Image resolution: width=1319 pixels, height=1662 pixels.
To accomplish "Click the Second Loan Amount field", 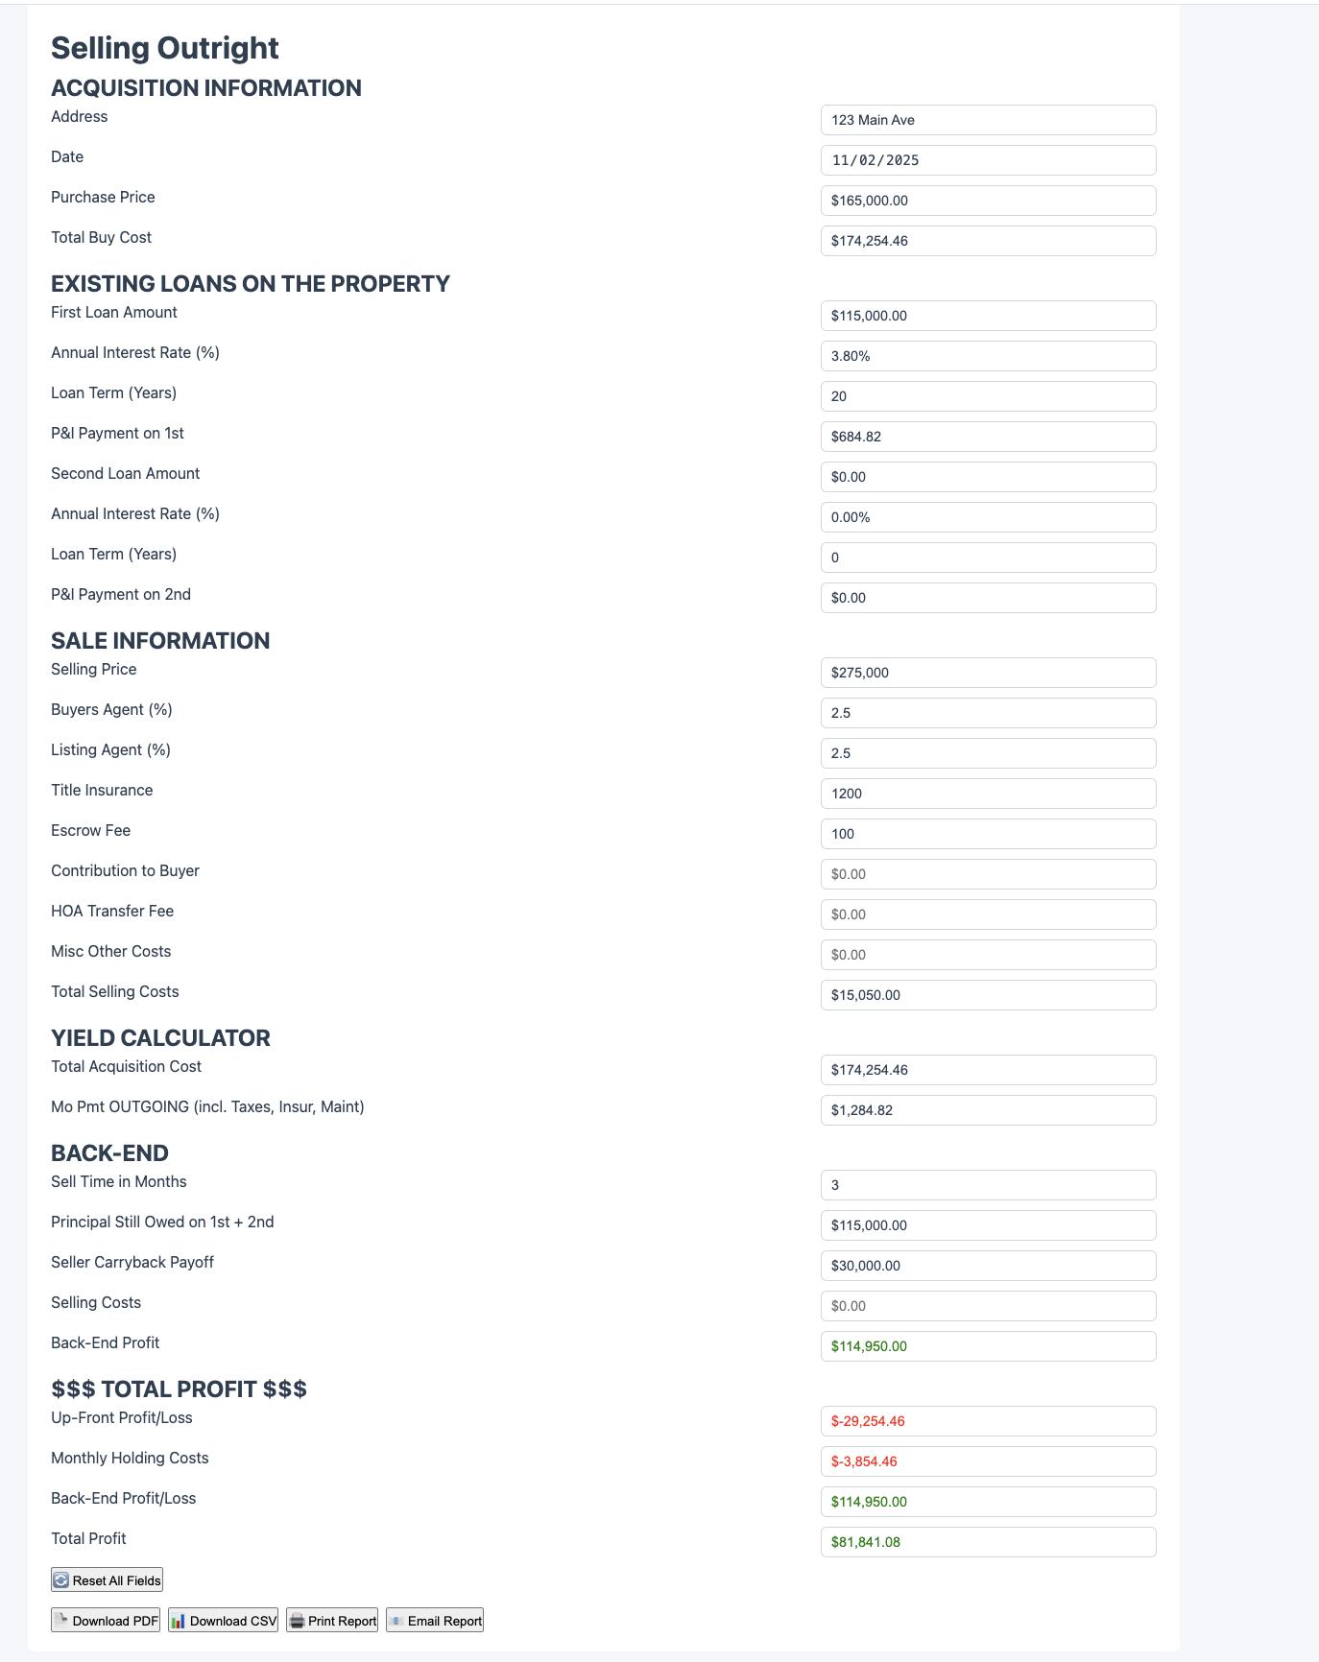I will click(988, 477).
